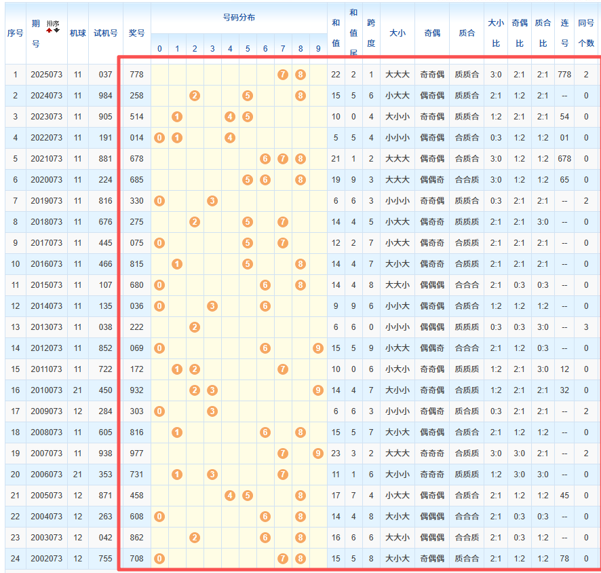This screenshot has width=601, height=573.
Task: Pick ball 9 in the 2010073 row
Action: (x=318, y=390)
